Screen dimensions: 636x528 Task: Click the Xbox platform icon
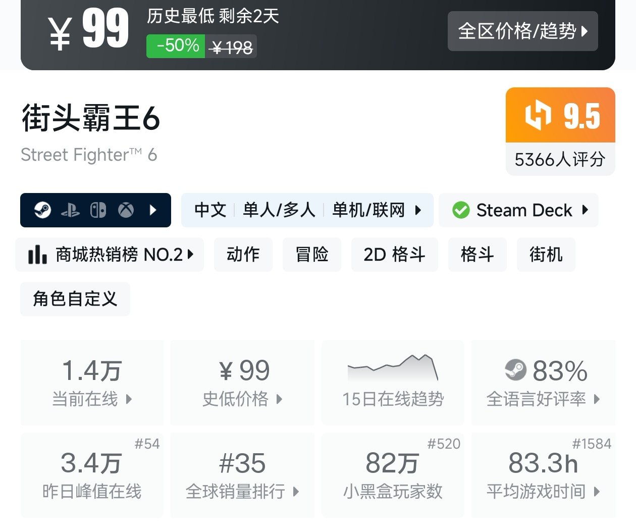[126, 210]
